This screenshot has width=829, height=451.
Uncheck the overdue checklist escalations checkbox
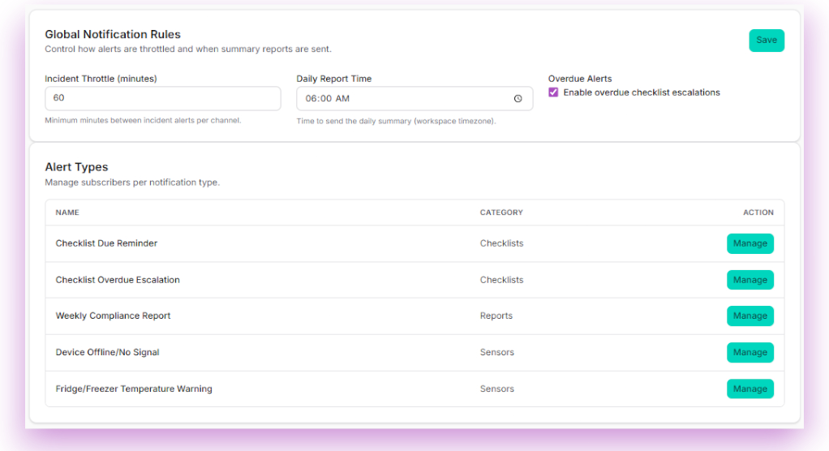pos(553,92)
